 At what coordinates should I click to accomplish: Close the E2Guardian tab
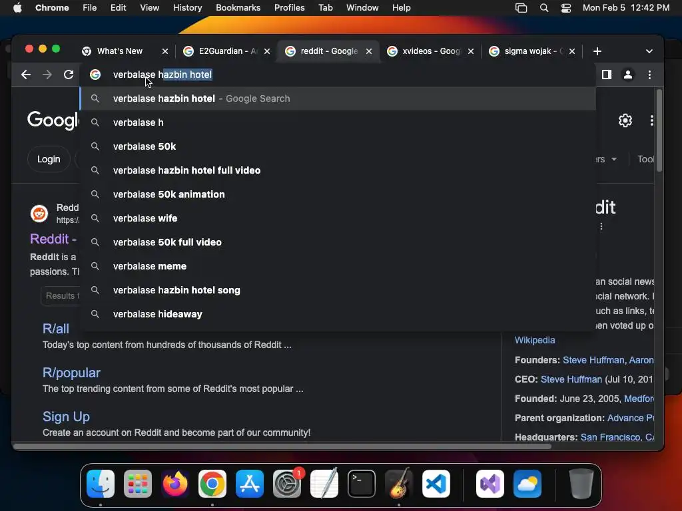267,51
